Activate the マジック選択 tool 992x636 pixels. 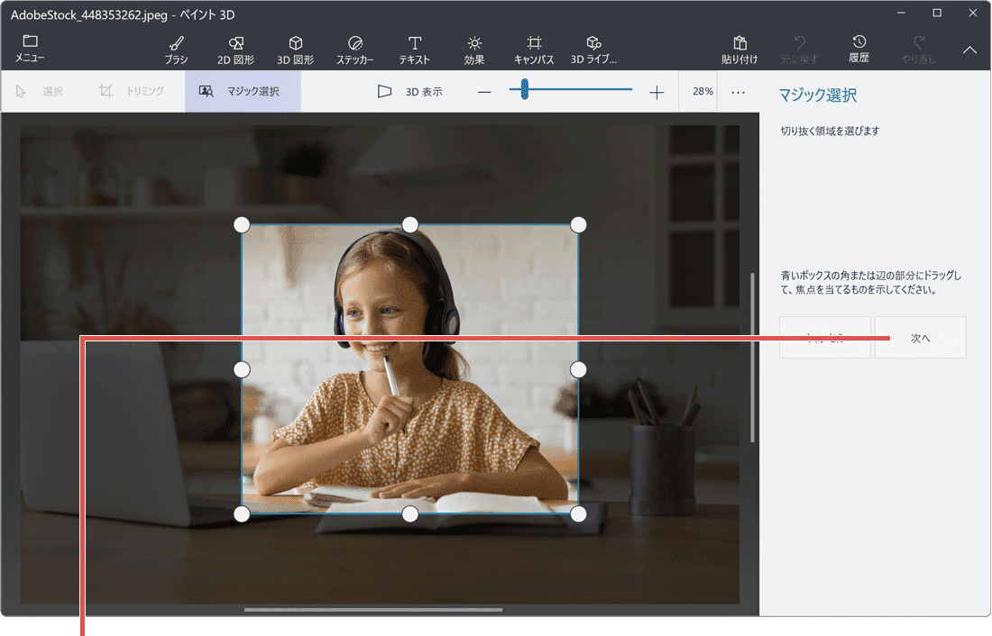click(243, 91)
